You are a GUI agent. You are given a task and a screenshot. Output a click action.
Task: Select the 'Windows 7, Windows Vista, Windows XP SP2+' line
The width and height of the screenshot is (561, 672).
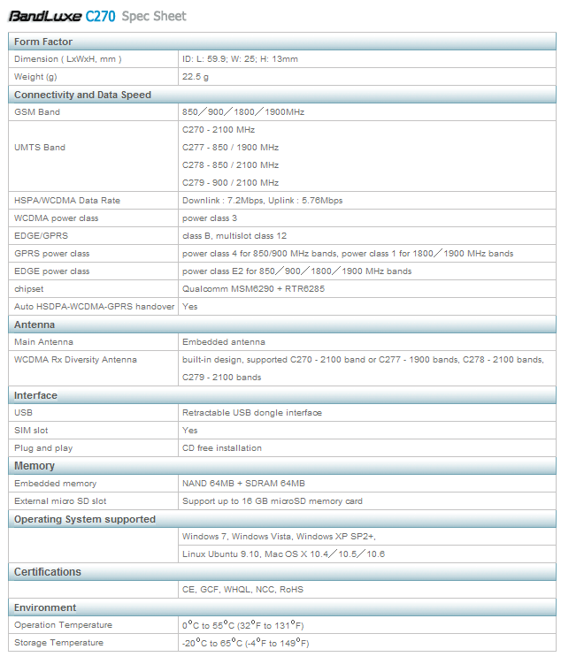pyautogui.click(x=279, y=537)
